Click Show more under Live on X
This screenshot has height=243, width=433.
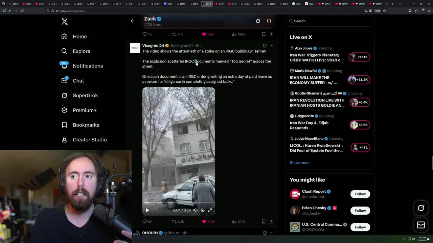coord(299,163)
